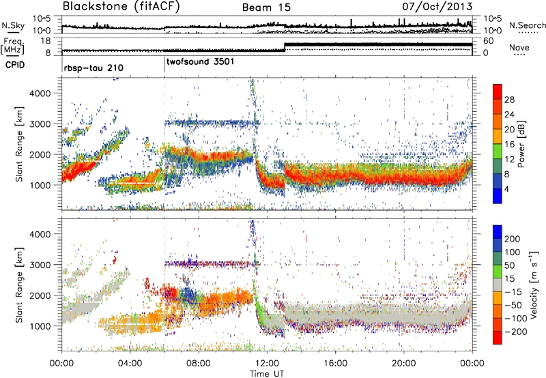Click the '-200' tick on the velocity colorbar
The height and width of the screenshot is (378, 546).
[x=515, y=332]
